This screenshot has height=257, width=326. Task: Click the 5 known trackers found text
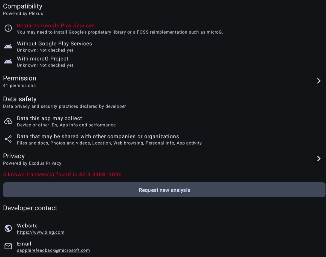(x=62, y=175)
